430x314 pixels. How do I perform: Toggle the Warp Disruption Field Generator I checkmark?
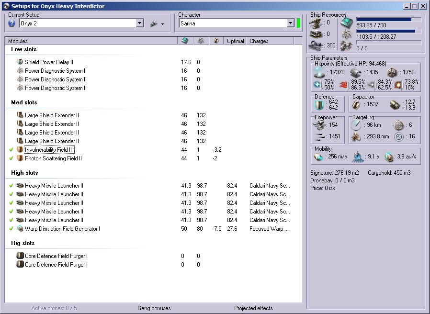pyautogui.click(x=11, y=228)
